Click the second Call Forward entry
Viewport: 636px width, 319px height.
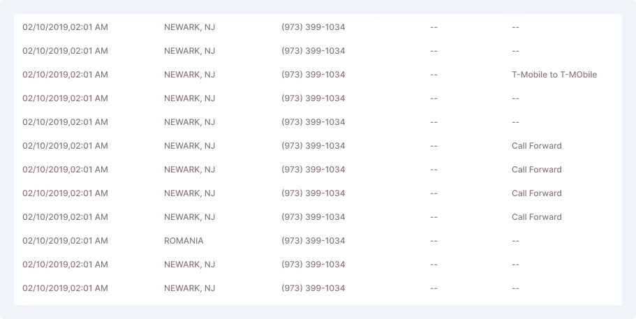[536, 170]
